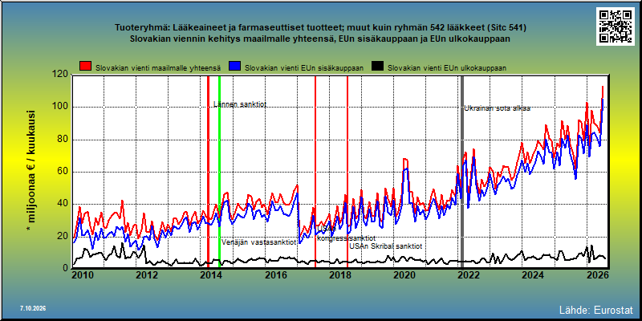Click the green vertical marker line
This screenshot has width=642, height=321.
(x=219, y=172)
